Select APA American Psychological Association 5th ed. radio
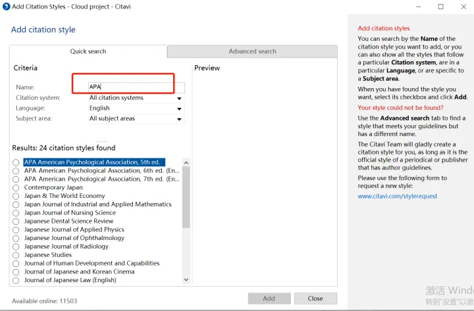 (16, 162)
